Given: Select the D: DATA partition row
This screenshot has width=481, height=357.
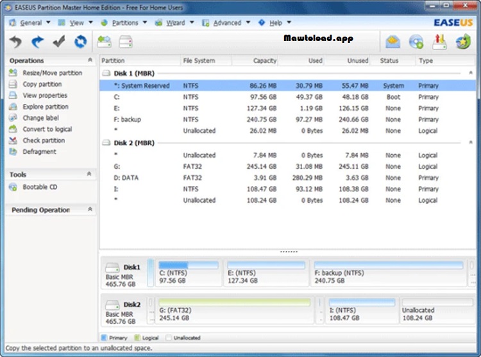Looking at the screenshot, I should pos(287,178).
